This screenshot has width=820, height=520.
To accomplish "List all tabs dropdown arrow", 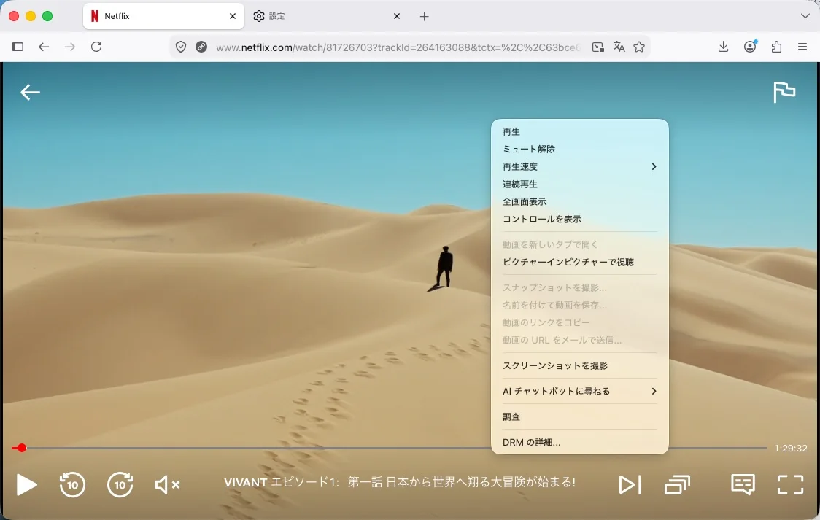I will click(805, 16).
